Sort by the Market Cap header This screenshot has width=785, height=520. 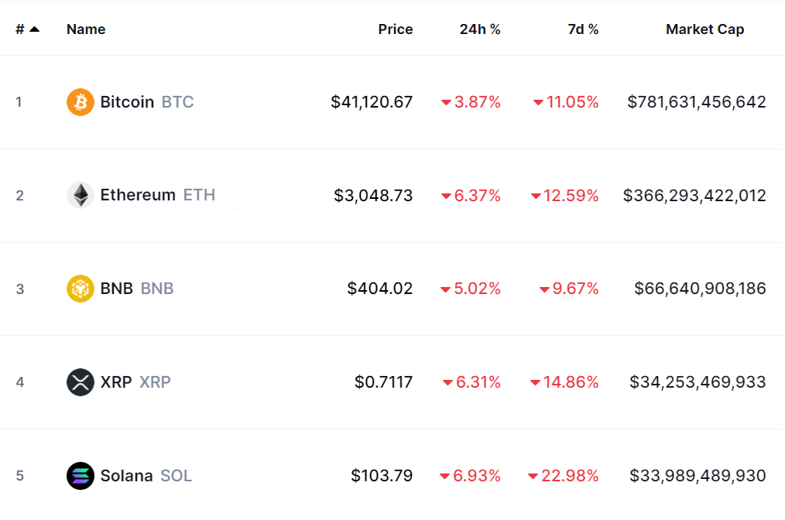[x=704, y=29]
